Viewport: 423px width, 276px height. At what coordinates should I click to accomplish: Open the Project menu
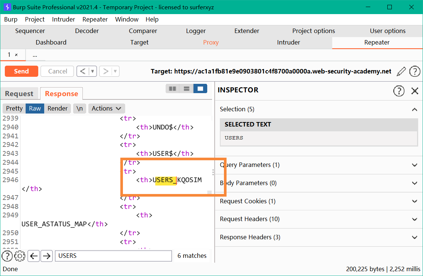point(35,19)
